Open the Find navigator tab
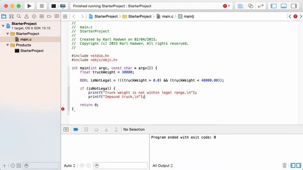Image resolution: width=303 pixels, height=170 pixels. click(x=19, y=17)
